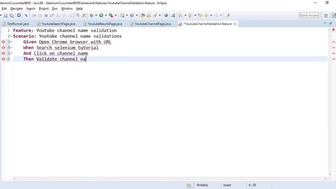Screen dimensions: 336x189
Task: Open the Search dropdown arrow
Action: pos(160,15)
